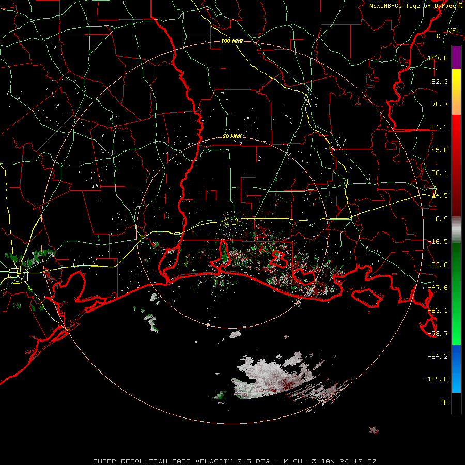Click the TH legend label
This screenshot has width=465, height=465.
pyautogui.click(x=444, y=402)
